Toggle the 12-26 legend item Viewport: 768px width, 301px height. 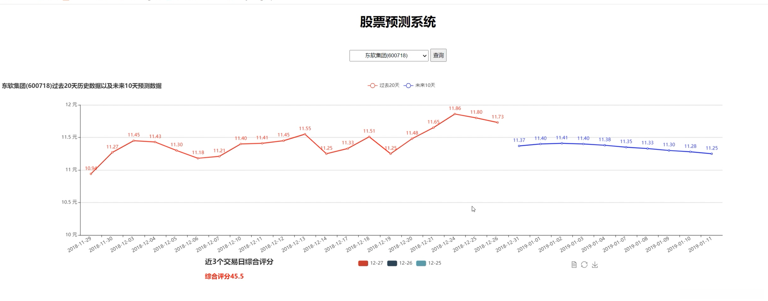[399, 263]
